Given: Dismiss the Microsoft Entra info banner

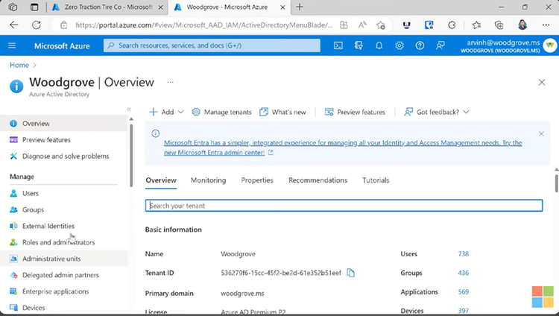Looking at the screenshot, I should (541, 133).
